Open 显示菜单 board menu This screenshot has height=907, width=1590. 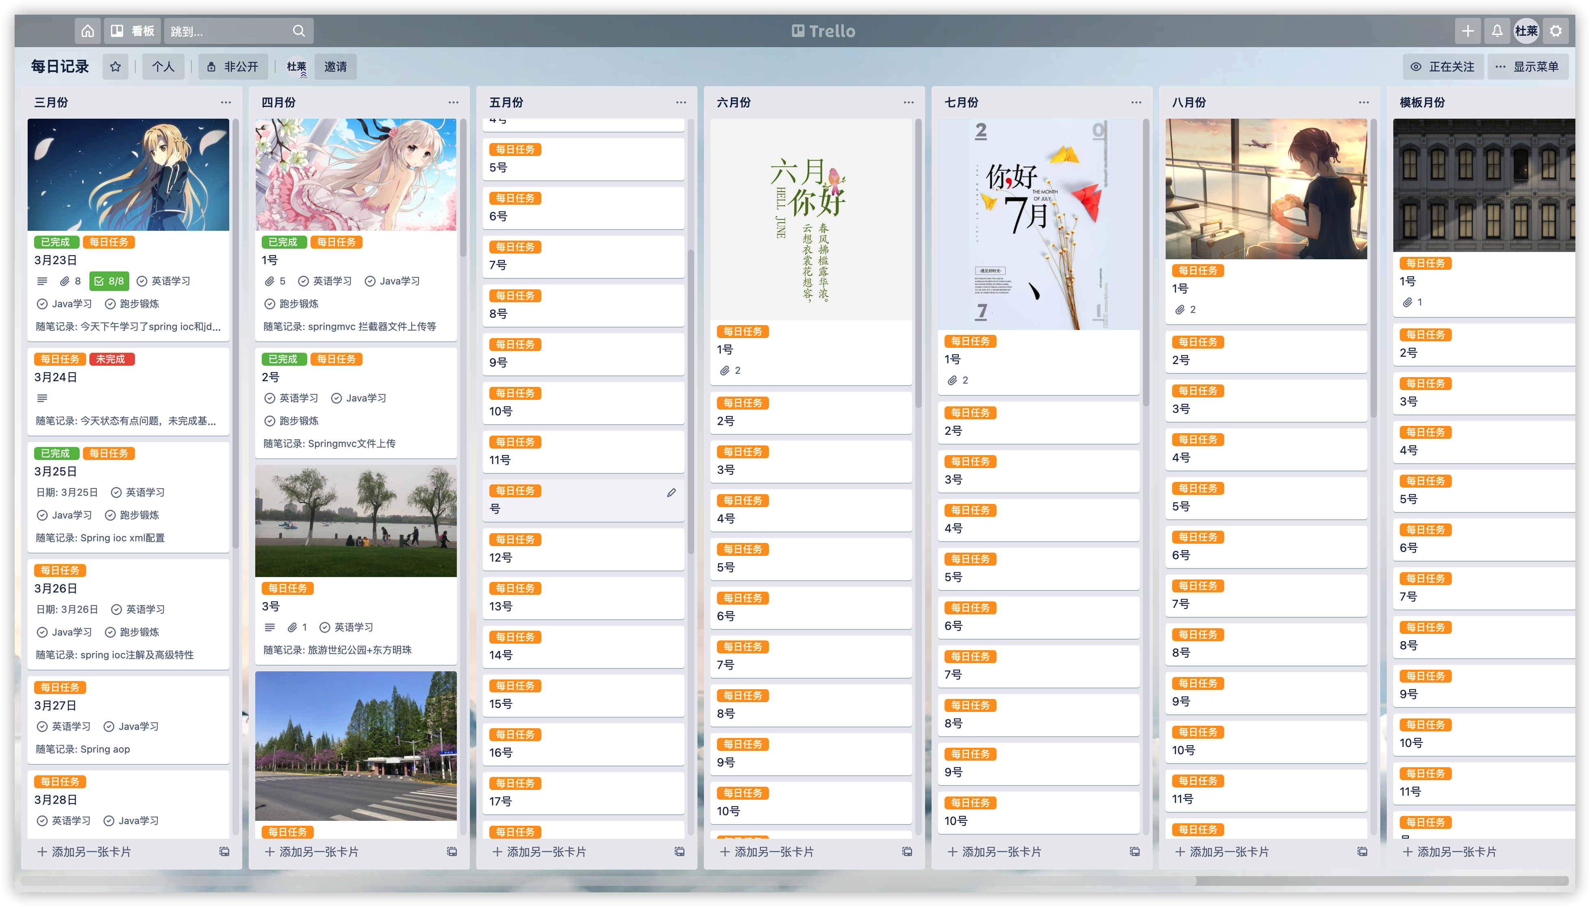[x=1527, y=67]
